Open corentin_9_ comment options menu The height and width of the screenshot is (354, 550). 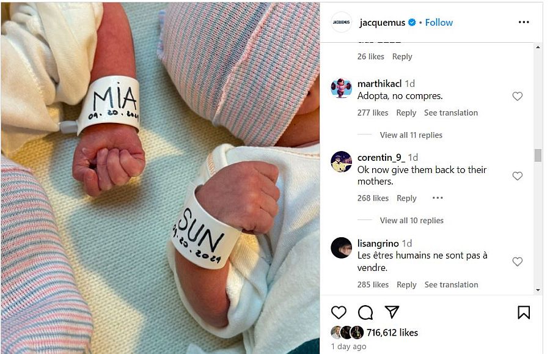[x=438, y=198]
